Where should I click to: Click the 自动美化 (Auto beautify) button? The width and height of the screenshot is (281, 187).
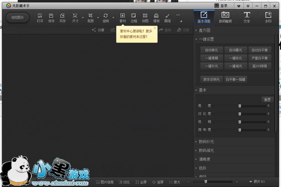[x=212, y=50]
